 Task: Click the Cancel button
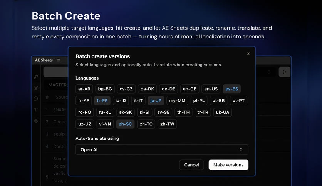click(191, 165)
